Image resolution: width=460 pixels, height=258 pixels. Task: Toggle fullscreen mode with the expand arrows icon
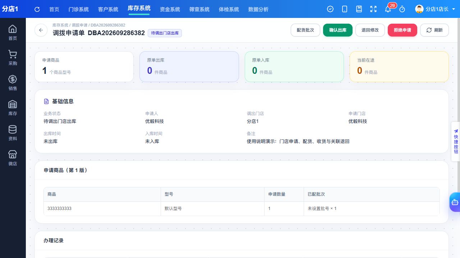373,9
